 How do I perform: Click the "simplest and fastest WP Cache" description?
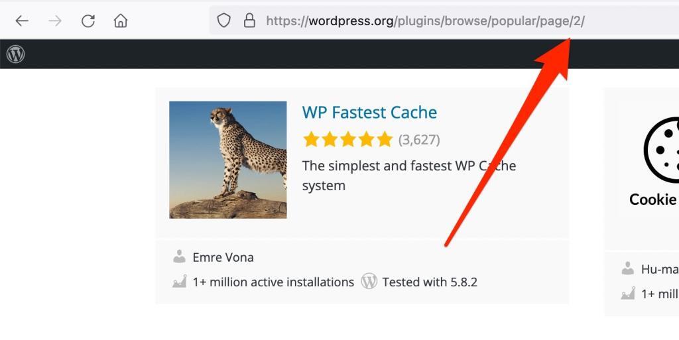pos(408,175)
